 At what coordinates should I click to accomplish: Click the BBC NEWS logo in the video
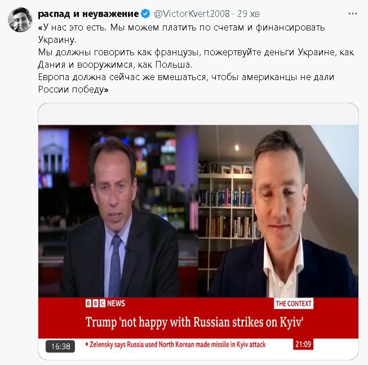click(x=105, y=304)
